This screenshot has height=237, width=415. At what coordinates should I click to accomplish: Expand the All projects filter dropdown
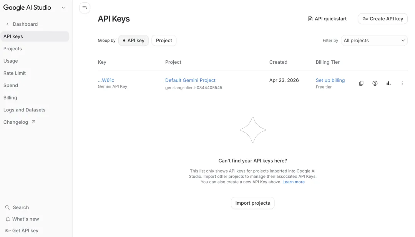[x=374, y=40]
